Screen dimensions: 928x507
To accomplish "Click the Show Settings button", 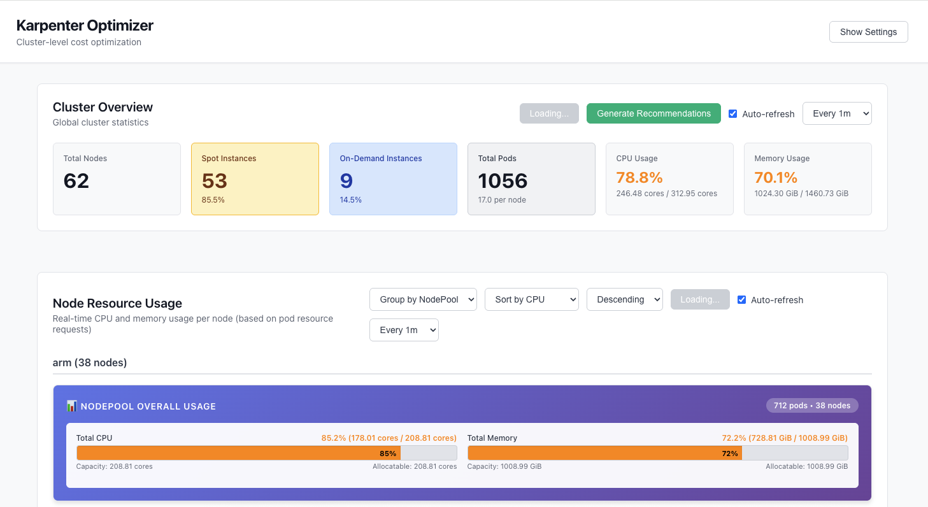I will tap(868, 32).
